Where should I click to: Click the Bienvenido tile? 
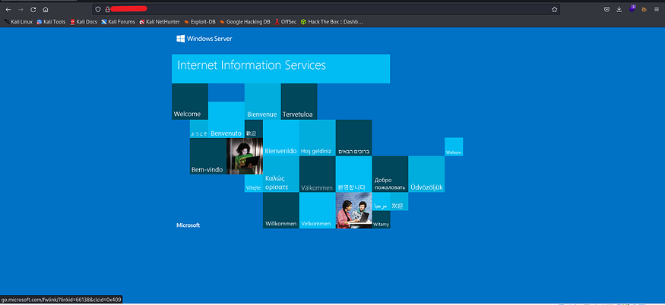(280, 138)
